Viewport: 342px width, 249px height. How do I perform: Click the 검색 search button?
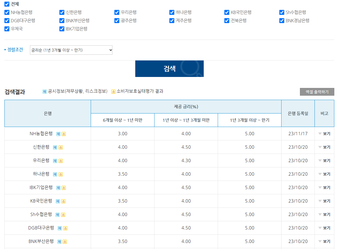pos(169,69)
